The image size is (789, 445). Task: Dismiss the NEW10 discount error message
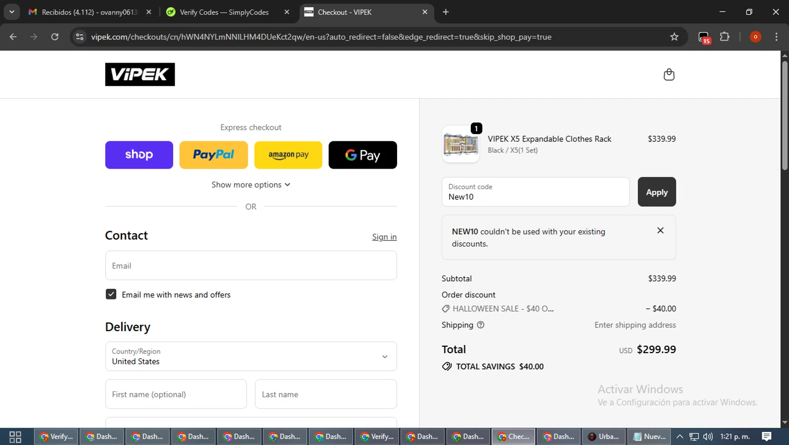(660, 231)
